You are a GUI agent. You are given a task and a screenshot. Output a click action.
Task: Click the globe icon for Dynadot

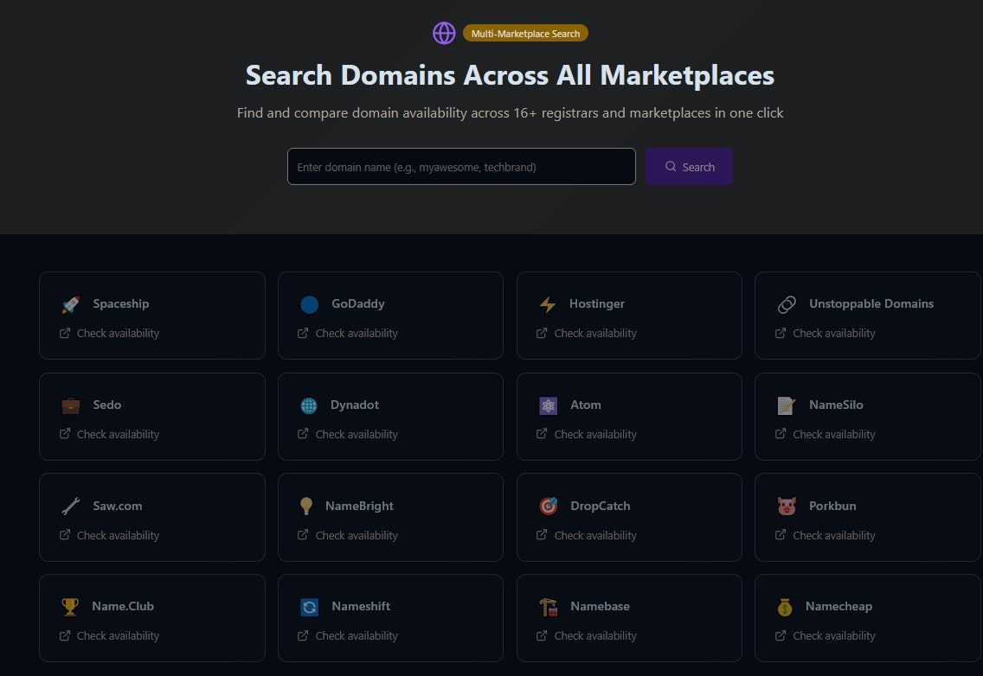pyautogui.click(x=309, y=405)
